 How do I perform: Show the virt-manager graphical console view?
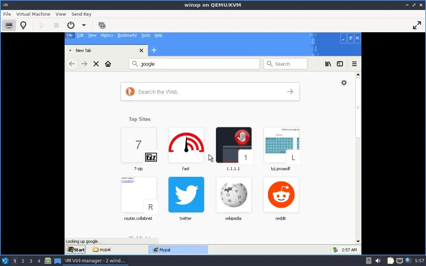pyautogui.click(x=9, y=25)
